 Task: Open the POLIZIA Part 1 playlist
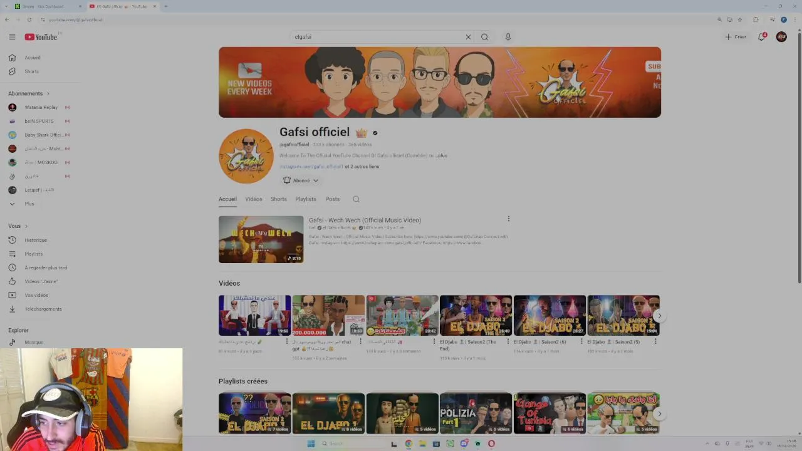point(476,413)
